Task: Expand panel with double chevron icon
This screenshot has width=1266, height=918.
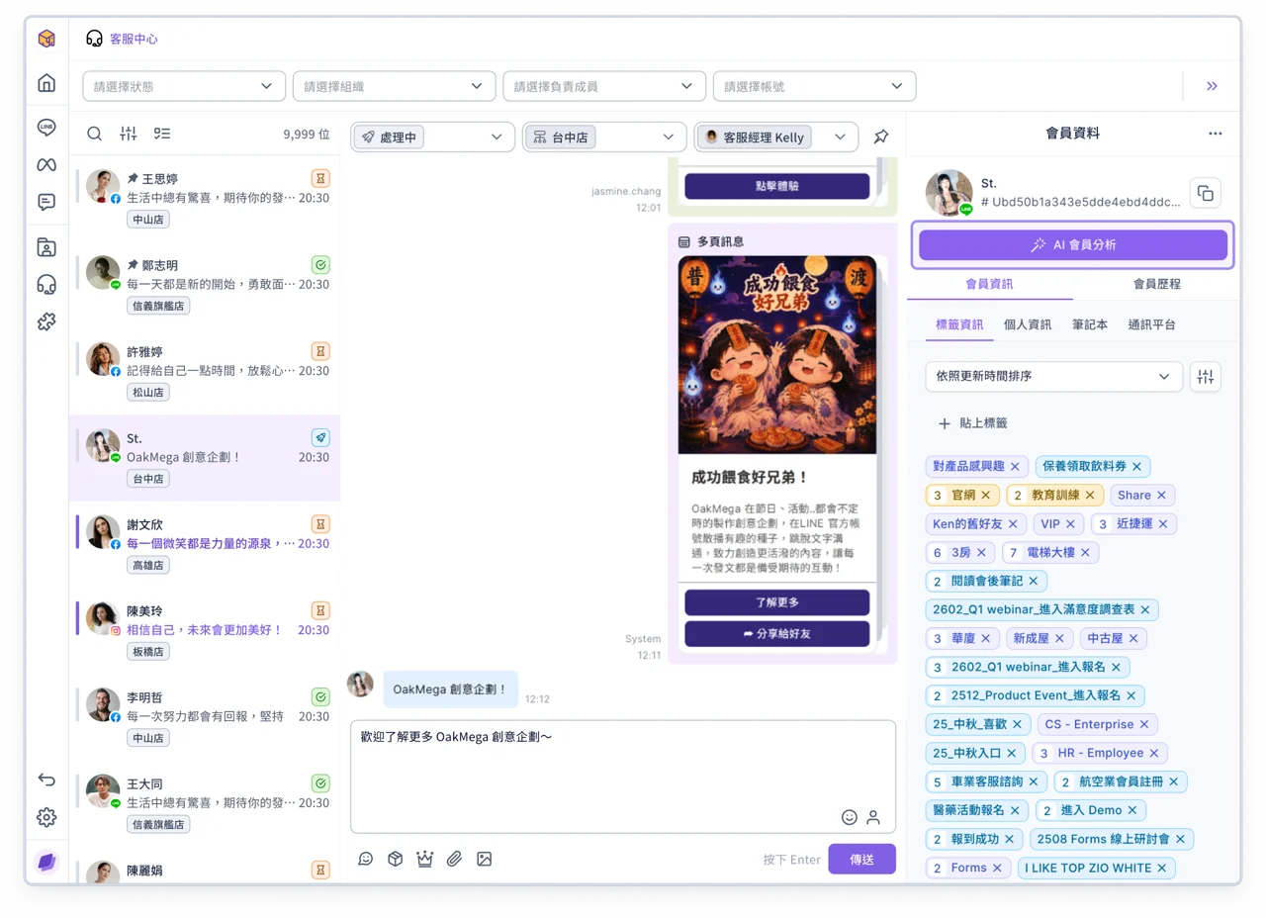Action: coord(1212,86)
